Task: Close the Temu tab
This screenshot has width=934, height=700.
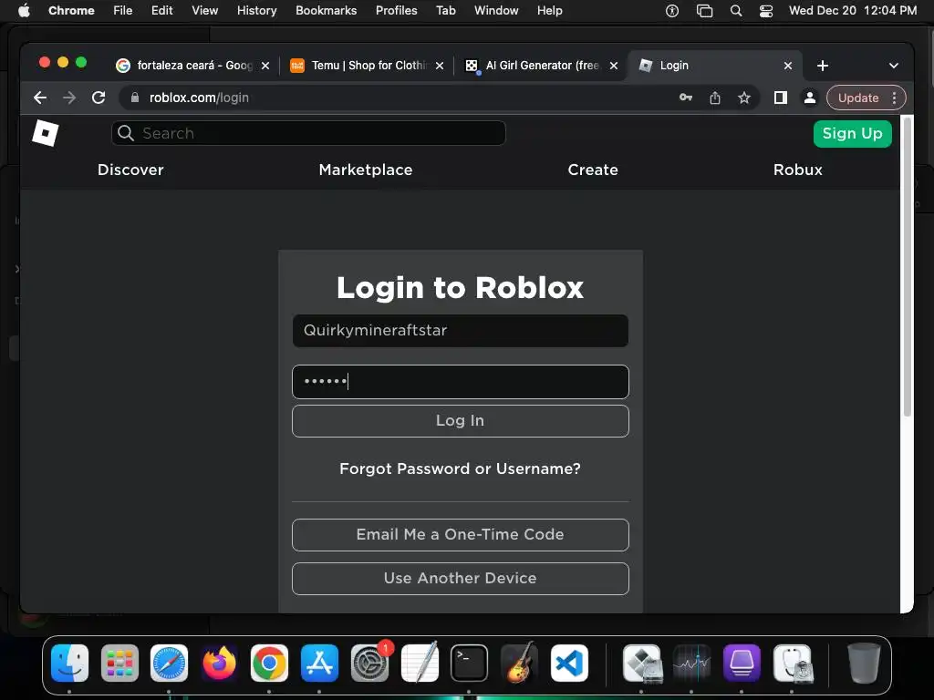Action: 440,66
